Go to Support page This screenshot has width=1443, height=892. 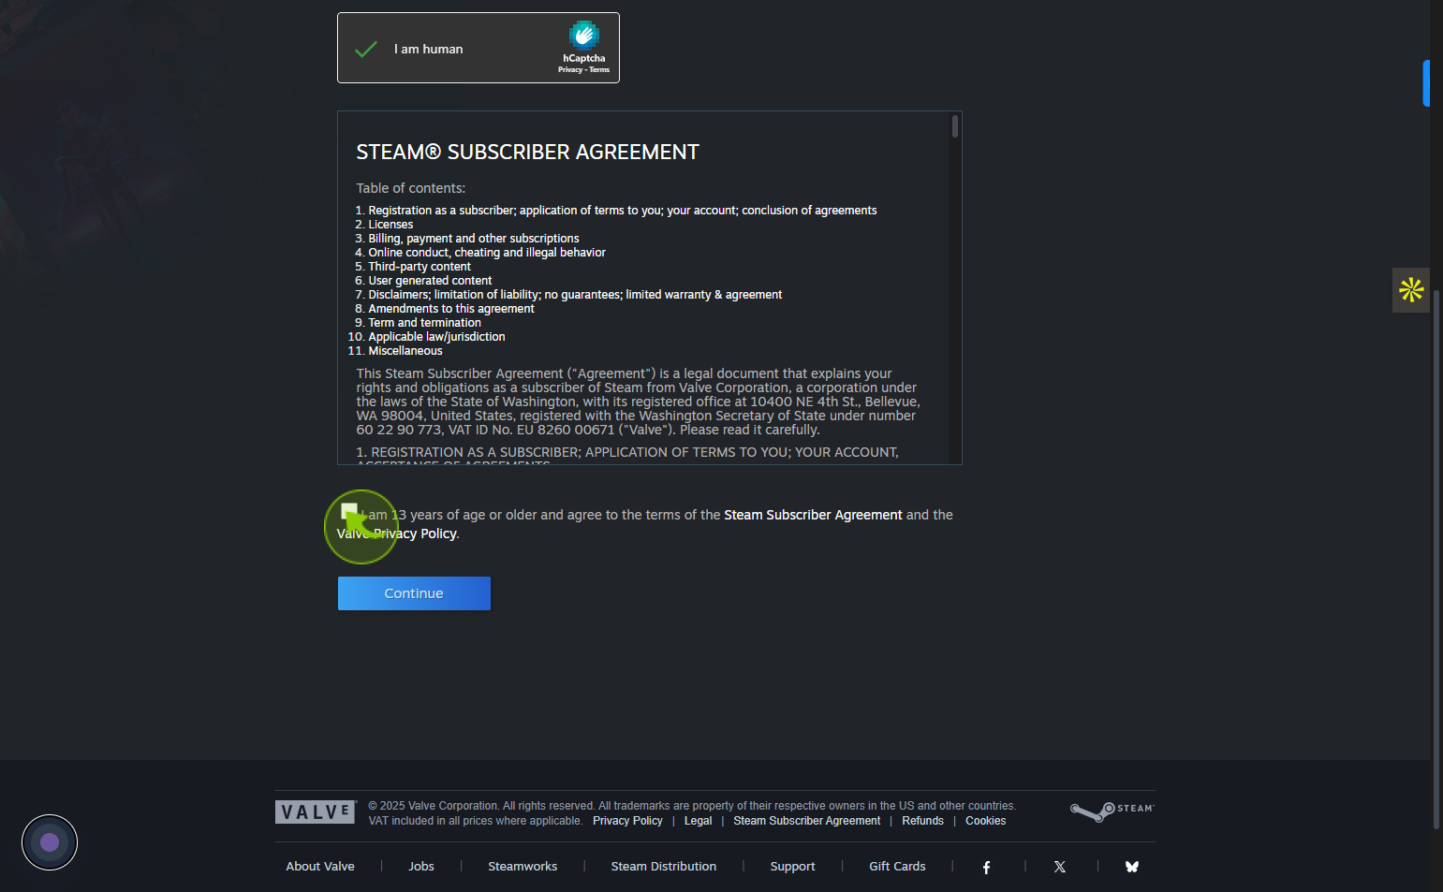pos(792,867)
